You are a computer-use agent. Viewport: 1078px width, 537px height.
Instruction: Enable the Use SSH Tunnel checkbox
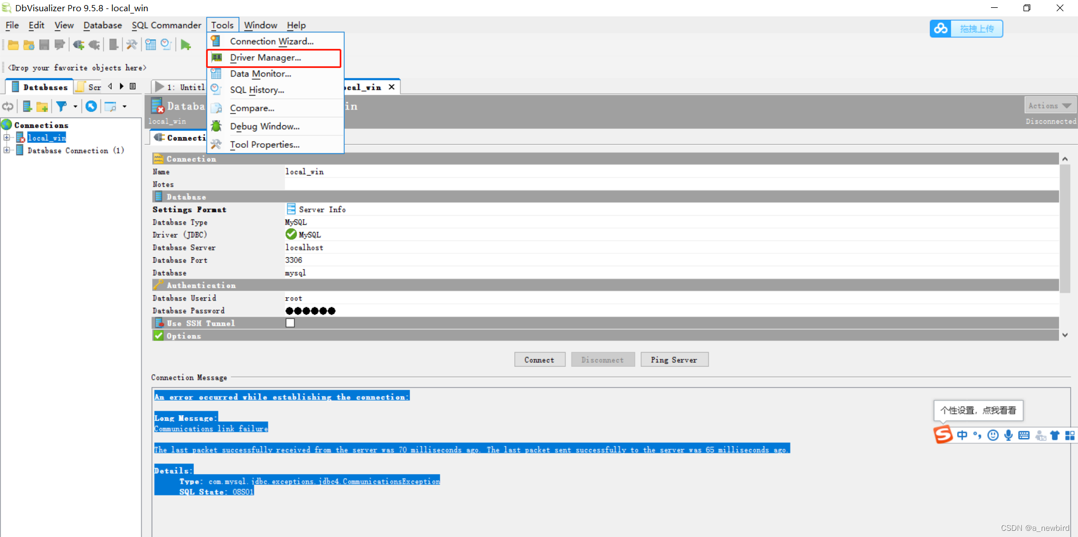pyautogui.click(x=290, y=322)
